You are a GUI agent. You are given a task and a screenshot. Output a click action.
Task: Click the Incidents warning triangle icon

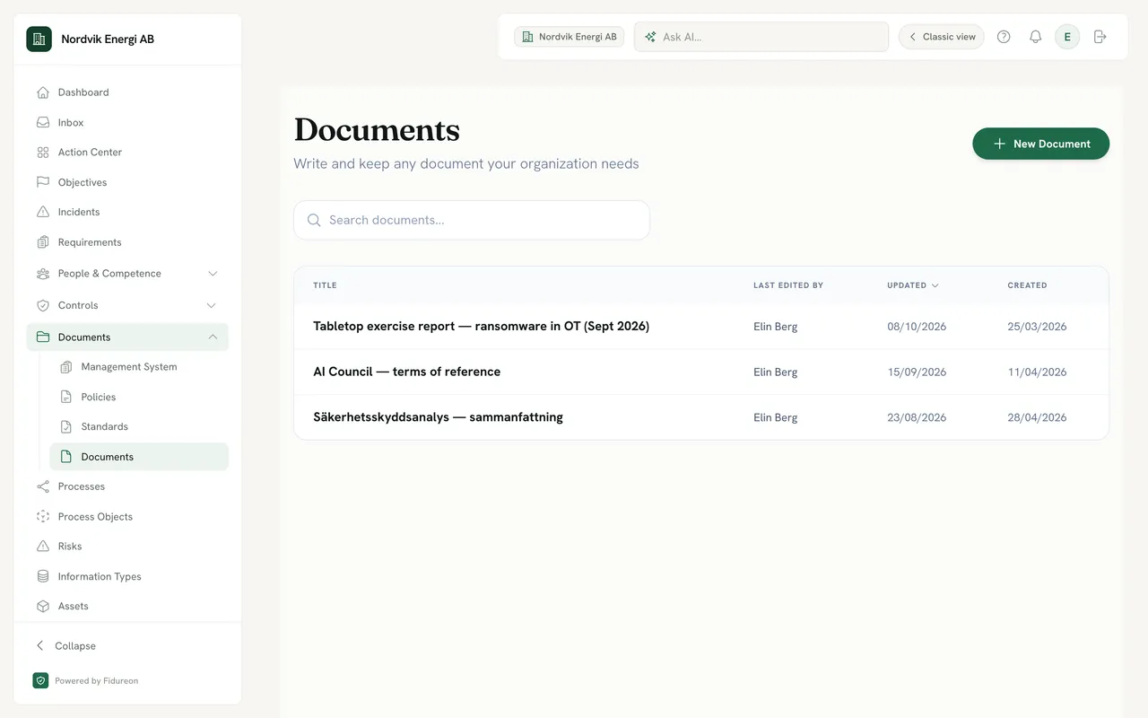coord(43,212)
